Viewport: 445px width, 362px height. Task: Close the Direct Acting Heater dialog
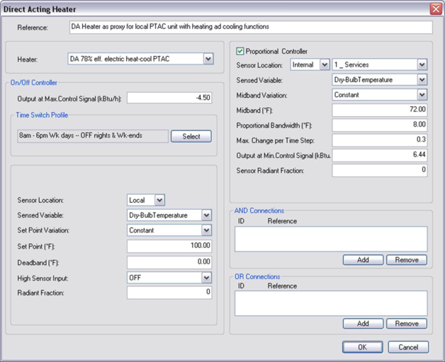click(x=435, y=9)
